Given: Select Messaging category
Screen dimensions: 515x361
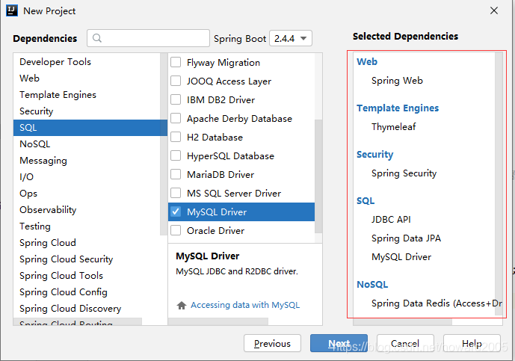Looking at the screenshot, I should pyautogui.click(x=87, y=160).
